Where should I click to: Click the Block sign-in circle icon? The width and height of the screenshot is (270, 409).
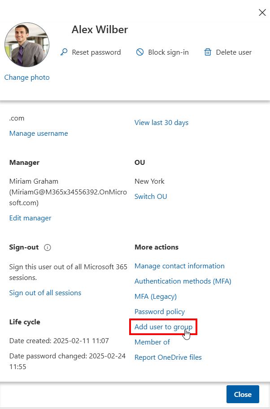[140, 52]
